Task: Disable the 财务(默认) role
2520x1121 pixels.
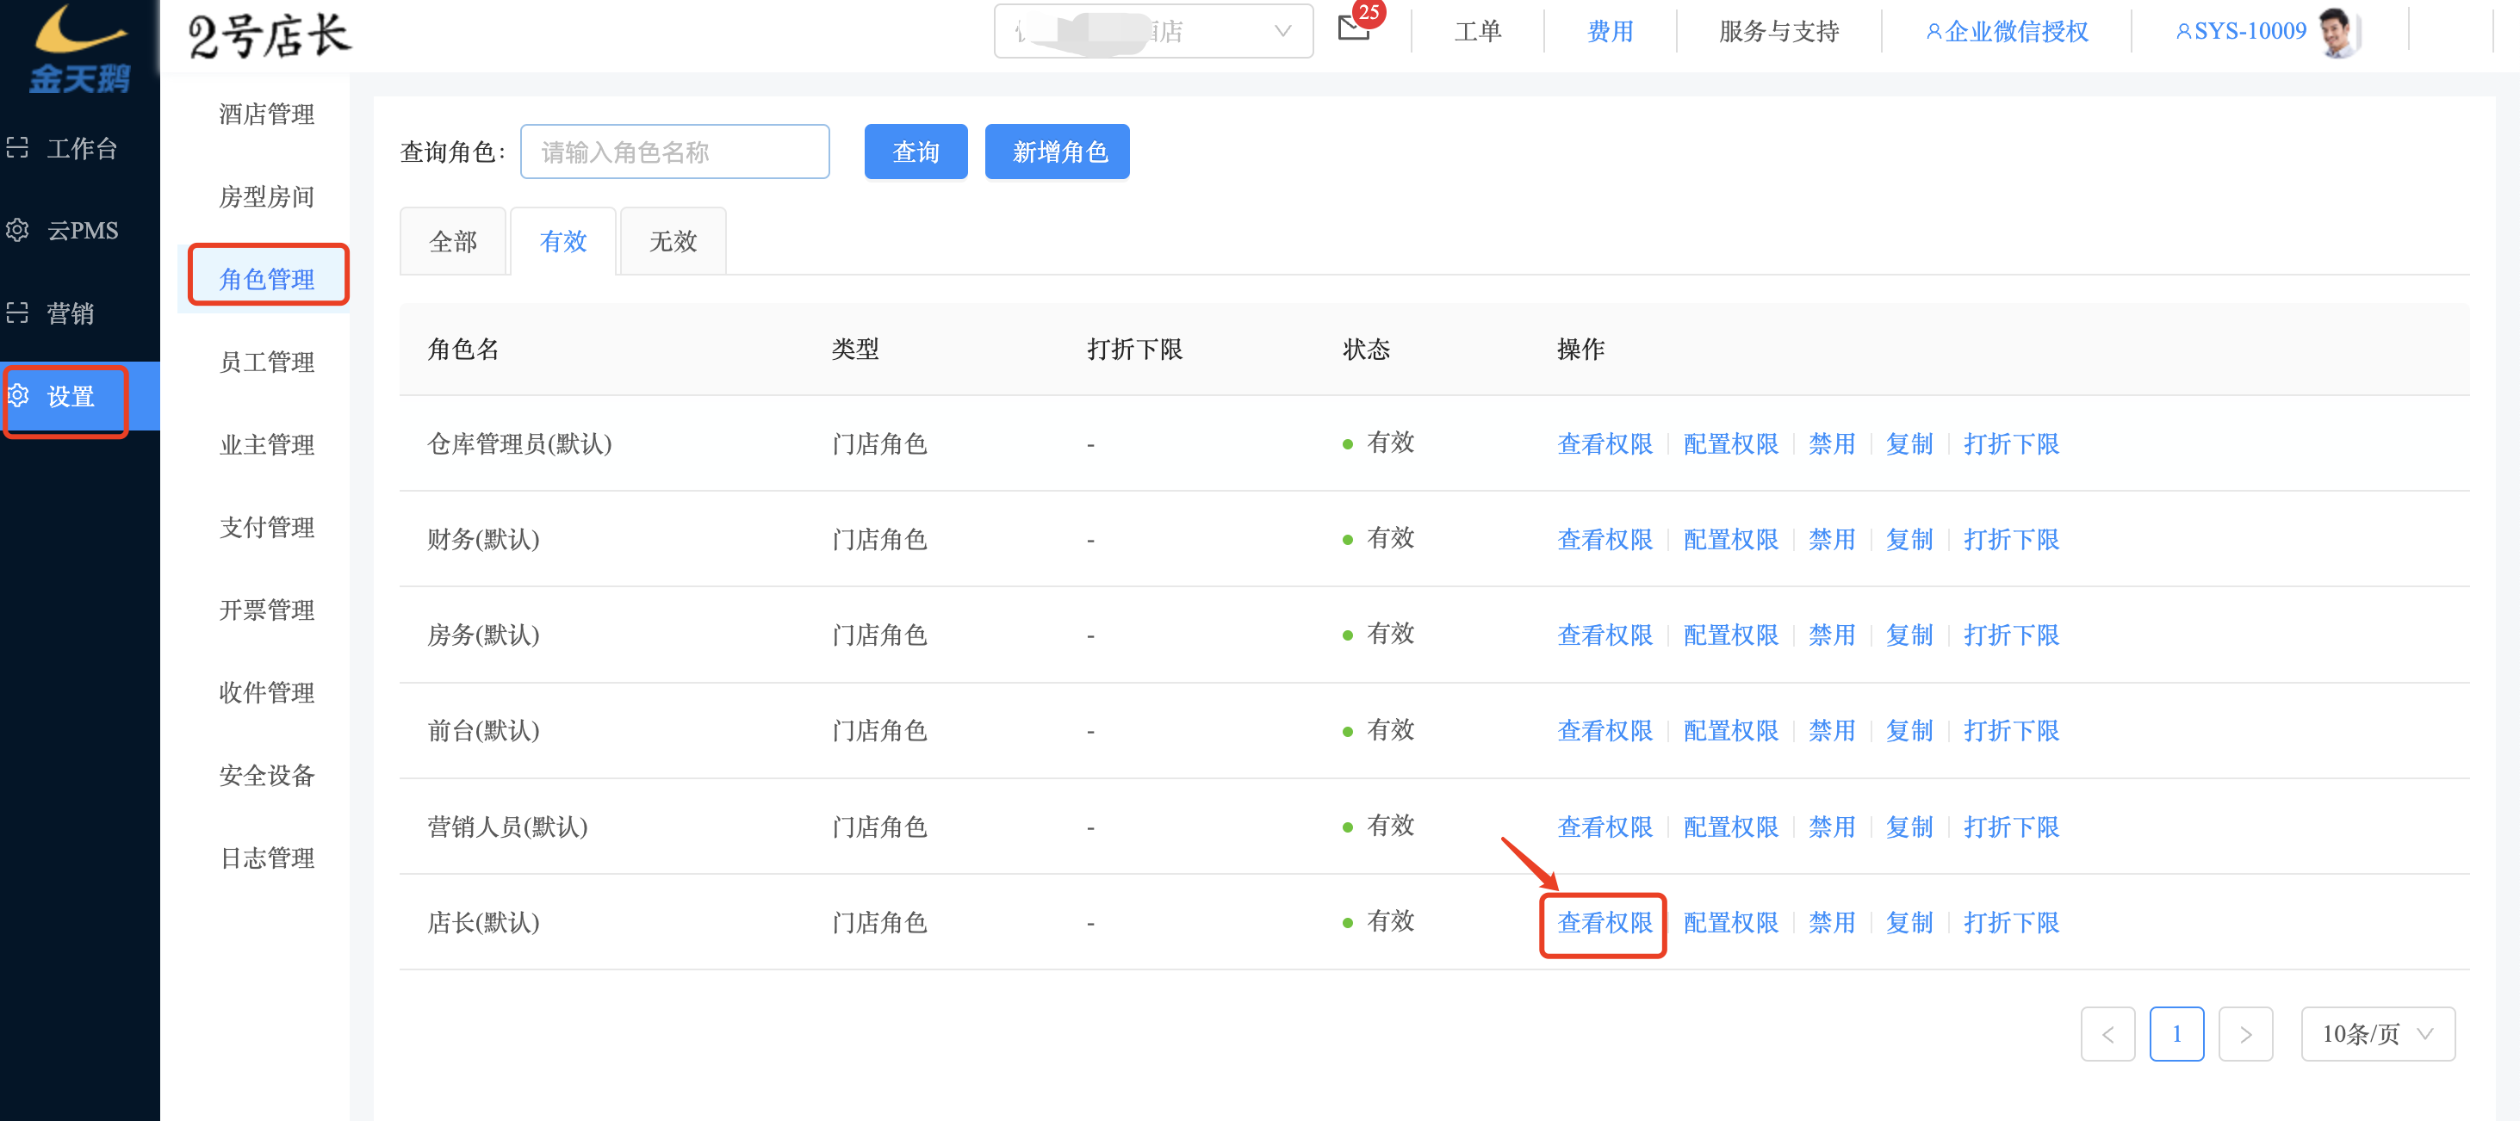Action: tap(1832, 540)
